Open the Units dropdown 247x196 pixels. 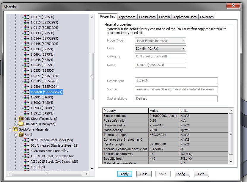tap(160, 48)
